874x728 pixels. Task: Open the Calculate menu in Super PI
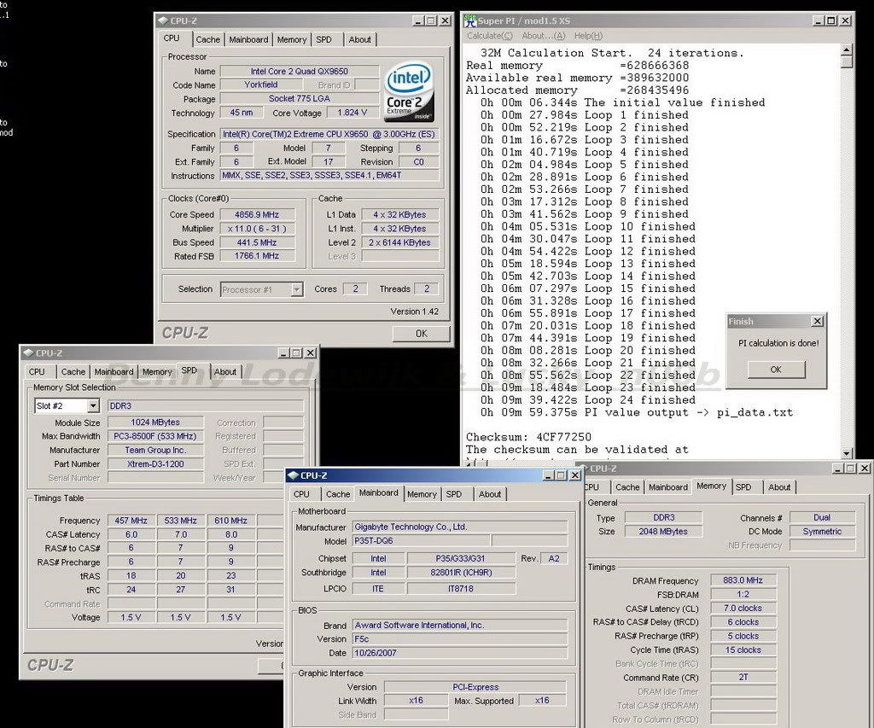[x=490, y=36]
